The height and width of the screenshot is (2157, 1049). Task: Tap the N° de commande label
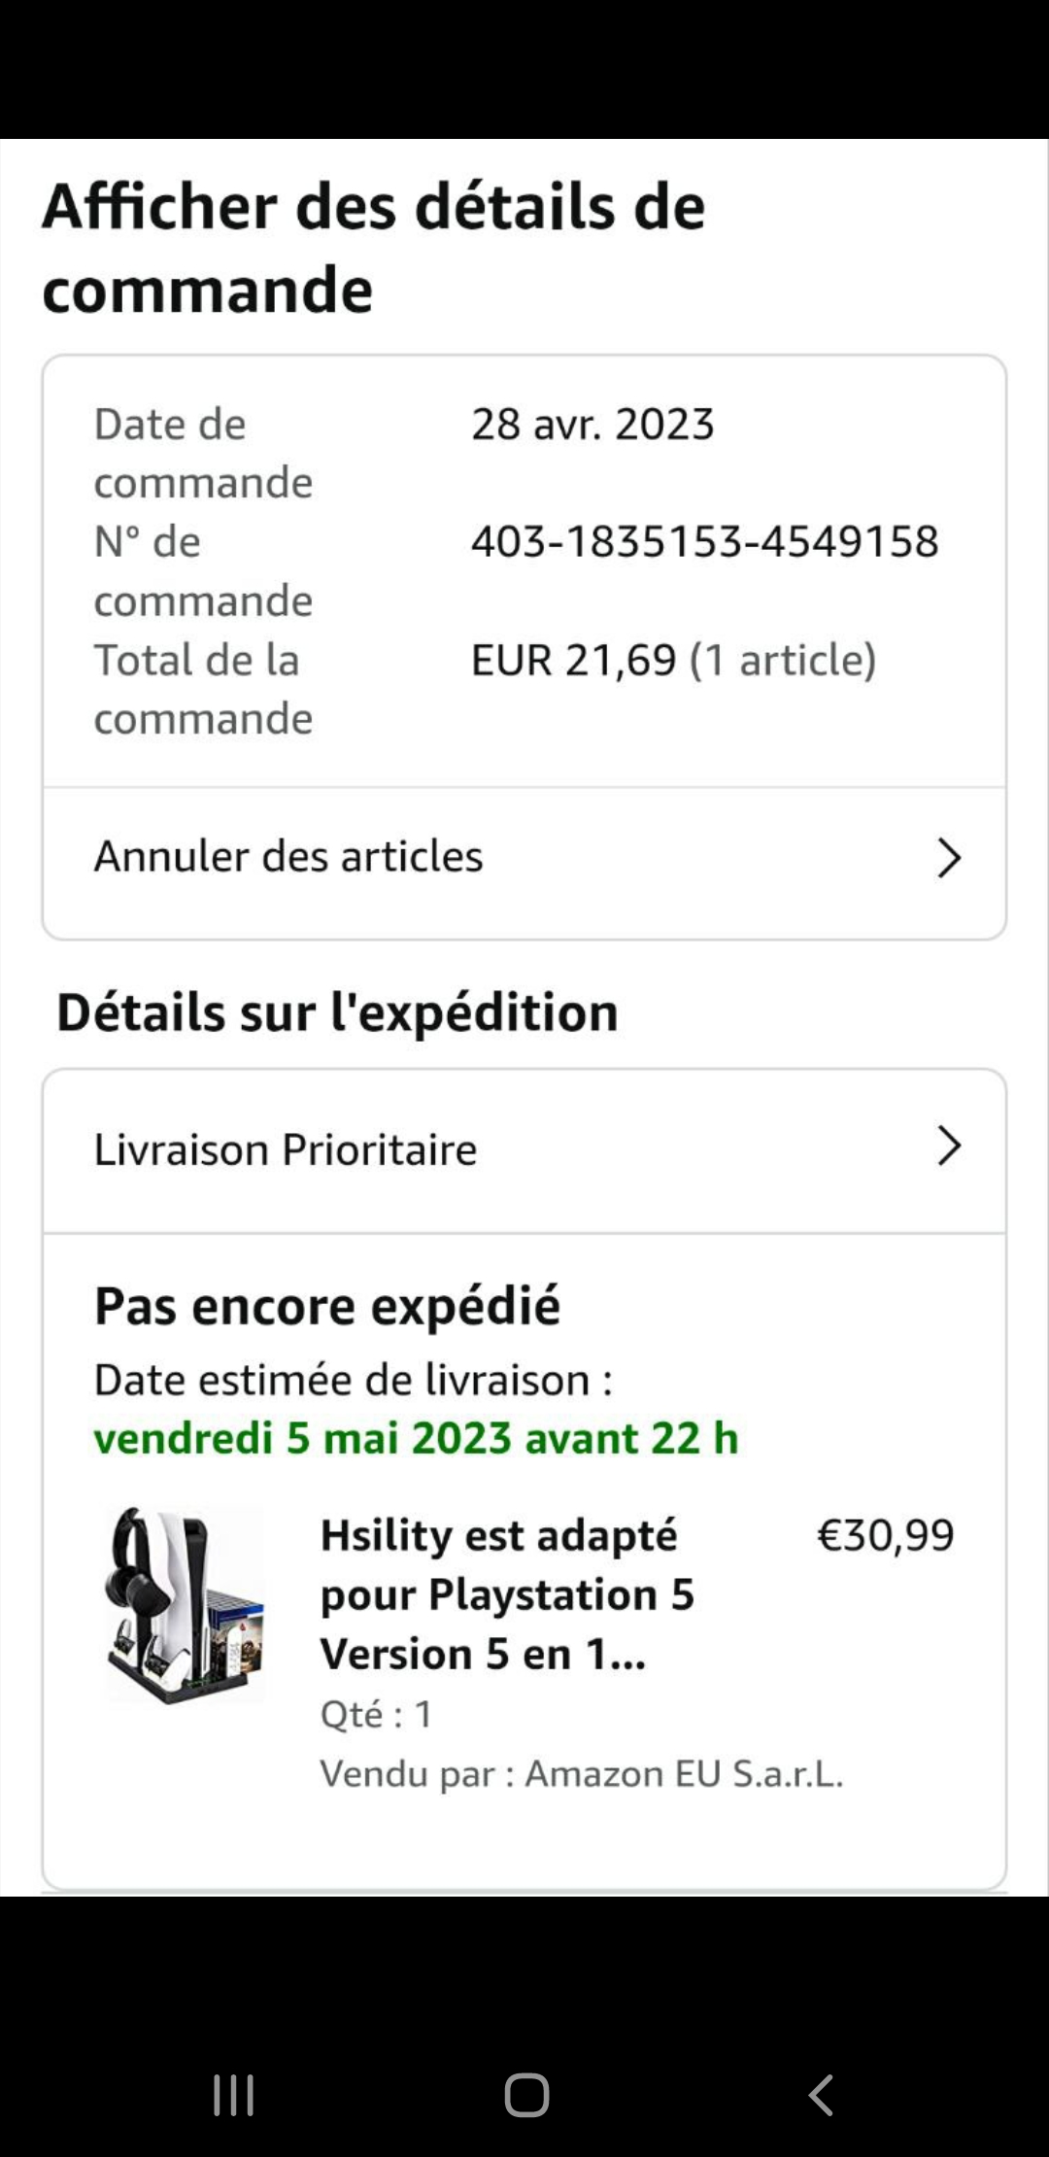coord(203,570)
